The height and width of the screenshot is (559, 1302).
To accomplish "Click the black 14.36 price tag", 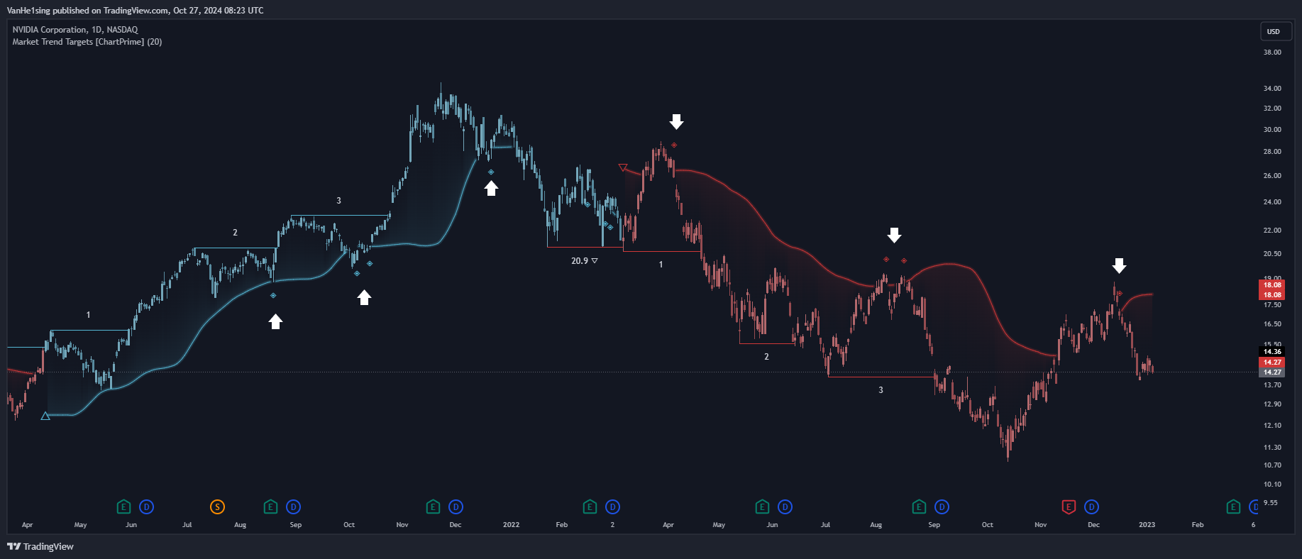I will 1272,351.
